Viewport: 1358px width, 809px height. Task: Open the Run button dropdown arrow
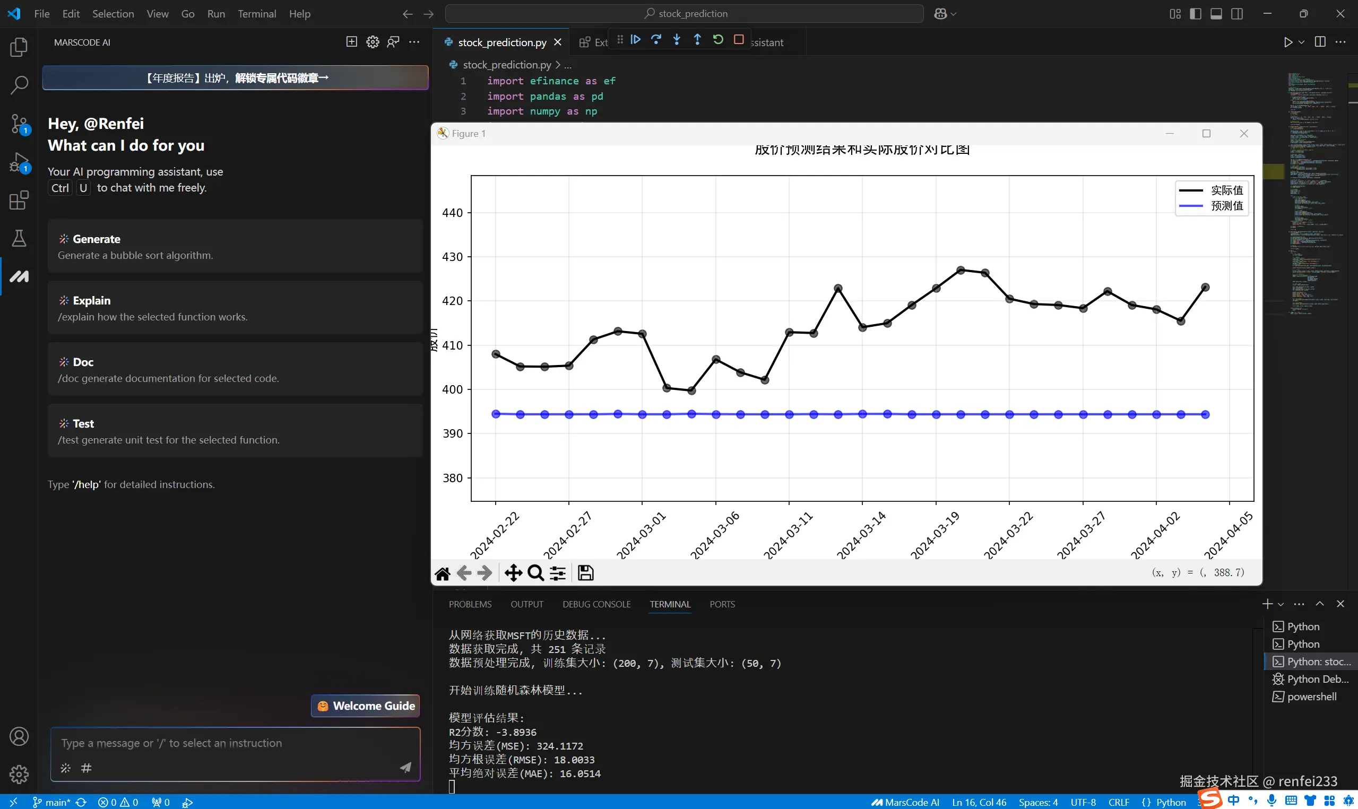1300,42
